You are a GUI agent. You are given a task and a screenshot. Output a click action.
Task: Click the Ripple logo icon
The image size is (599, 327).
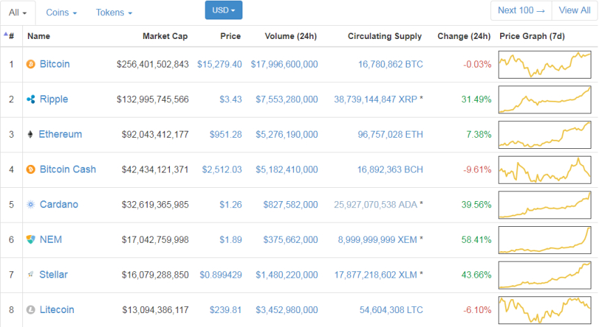click(30, 99)
